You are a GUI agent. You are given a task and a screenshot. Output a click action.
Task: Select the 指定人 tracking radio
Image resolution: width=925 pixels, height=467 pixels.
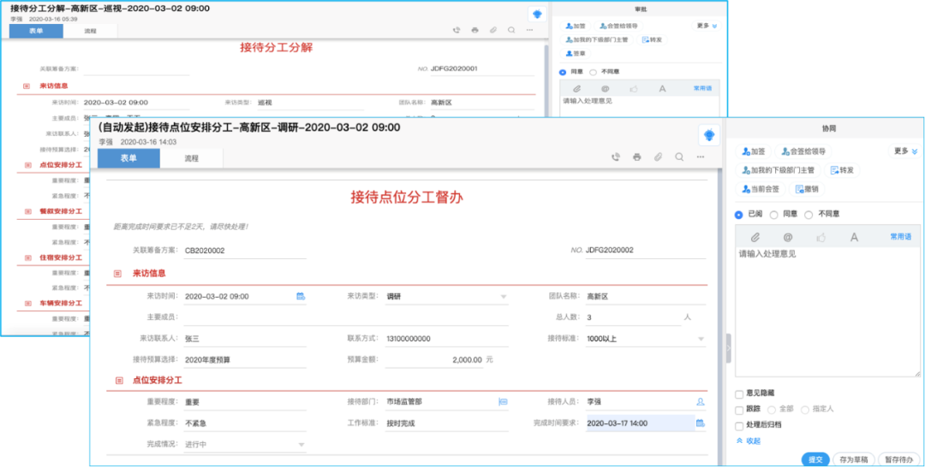[x=804, y=410]
